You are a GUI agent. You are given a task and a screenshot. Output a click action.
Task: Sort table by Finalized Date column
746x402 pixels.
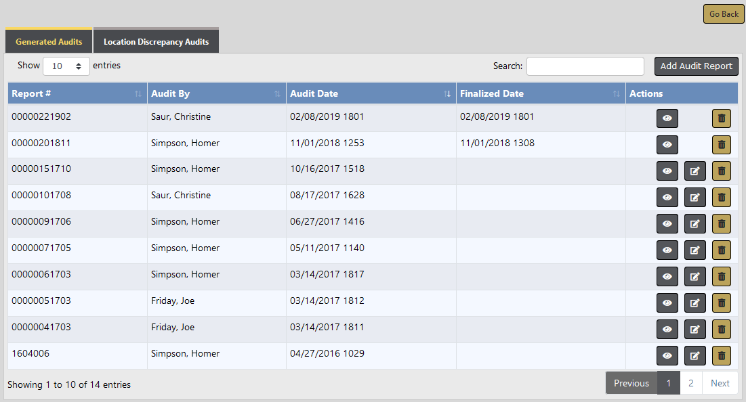click(x=540, y=93)
